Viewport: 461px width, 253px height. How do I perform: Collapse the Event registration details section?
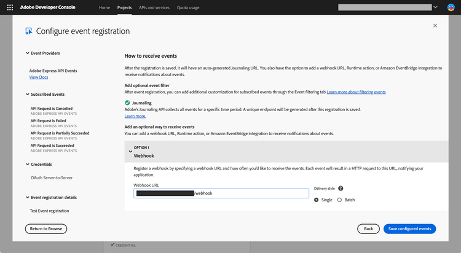pos(27,198)
